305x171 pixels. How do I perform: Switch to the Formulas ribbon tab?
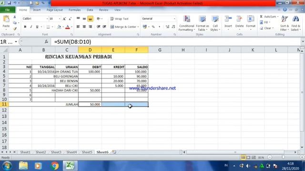[x=75, y=10]
